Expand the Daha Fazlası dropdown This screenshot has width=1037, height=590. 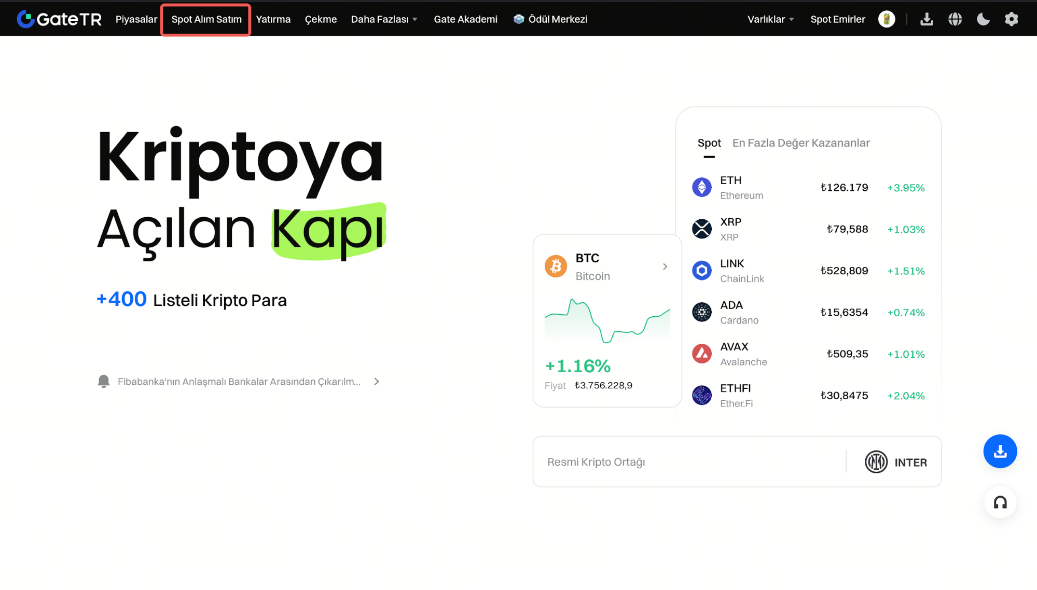coord(384,19)
